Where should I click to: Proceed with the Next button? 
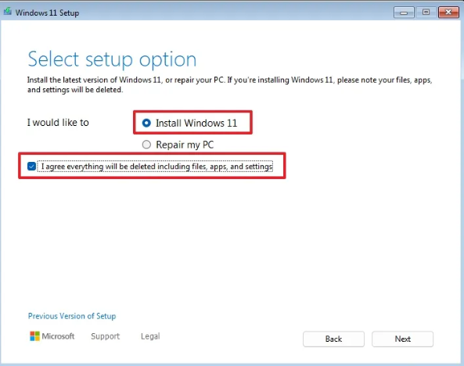point(402,339)
